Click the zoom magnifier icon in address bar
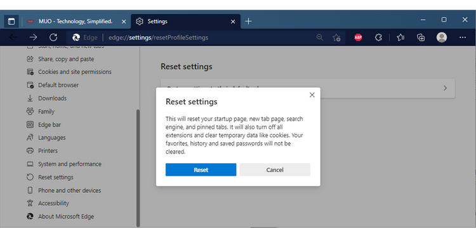476x238 pixels. pos(319,37)
